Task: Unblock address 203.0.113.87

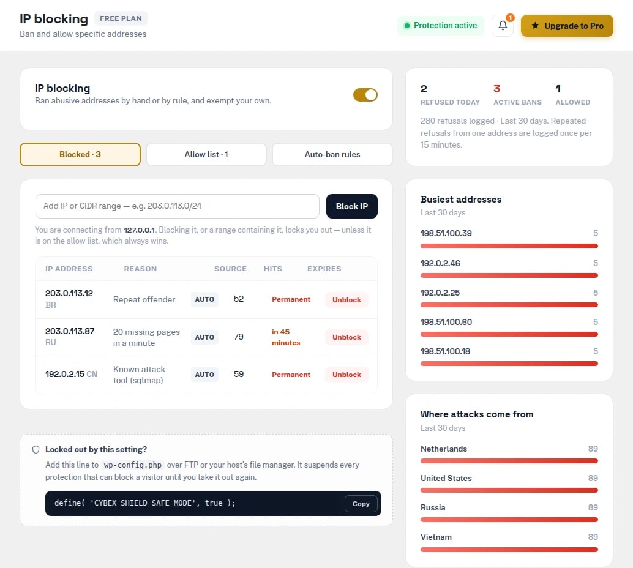Action: point(346,337)
